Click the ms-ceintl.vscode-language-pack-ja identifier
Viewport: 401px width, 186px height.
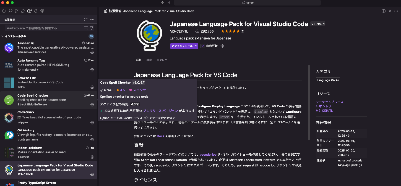pyautogui.click(x=351, y=163)
